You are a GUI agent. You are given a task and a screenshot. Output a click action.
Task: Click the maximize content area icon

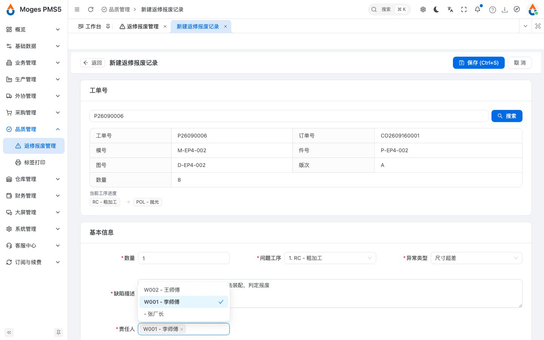tap(538, 26)
